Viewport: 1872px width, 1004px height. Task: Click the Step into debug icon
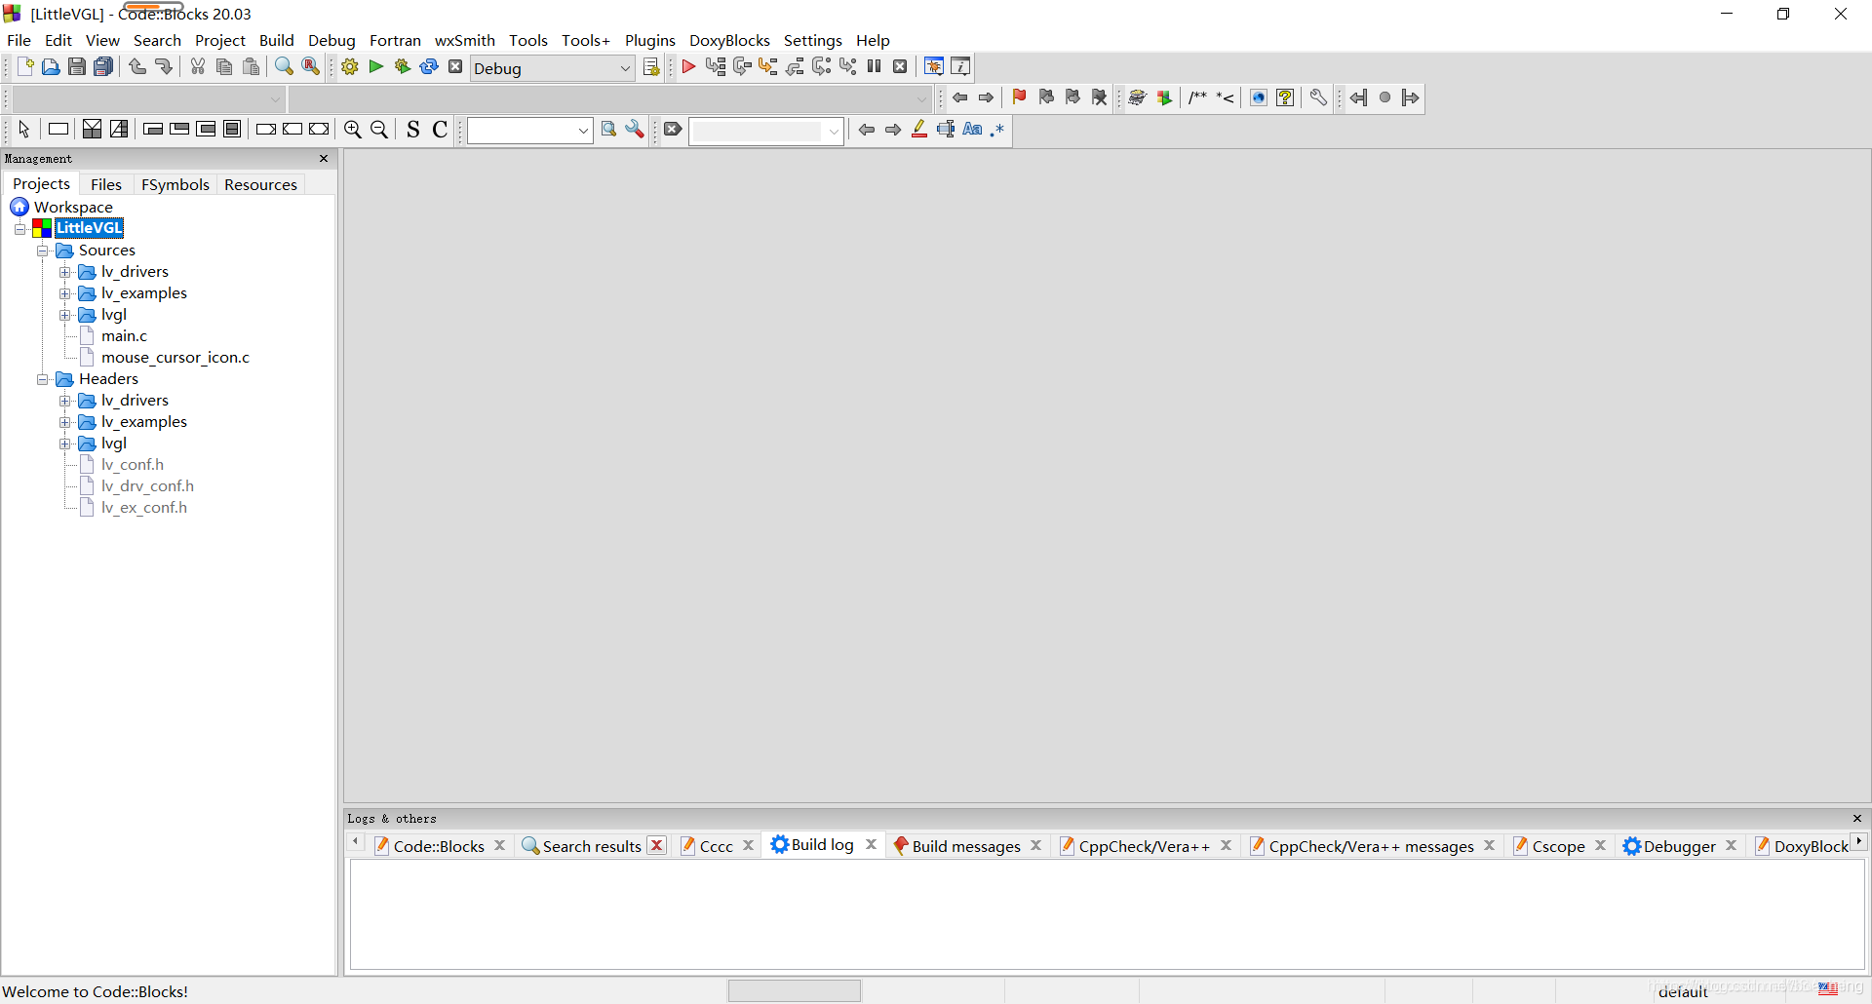tap(768, 66)
